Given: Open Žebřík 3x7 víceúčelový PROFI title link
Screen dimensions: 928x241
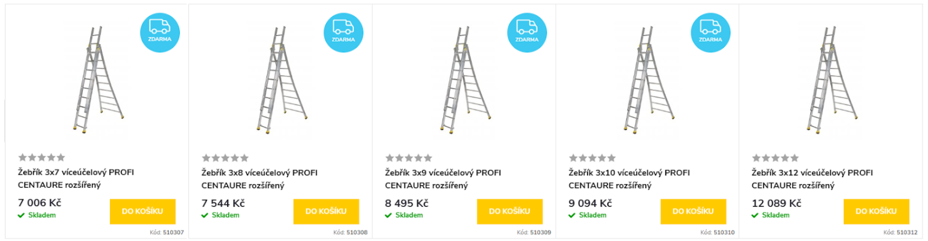Looking at the screenshot, I should click(x=76, y=178).
